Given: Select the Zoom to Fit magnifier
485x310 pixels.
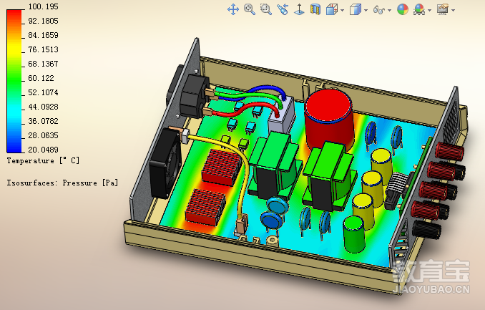Looking at the screenshot, I should pyautogui.click(x=250, y=9).
